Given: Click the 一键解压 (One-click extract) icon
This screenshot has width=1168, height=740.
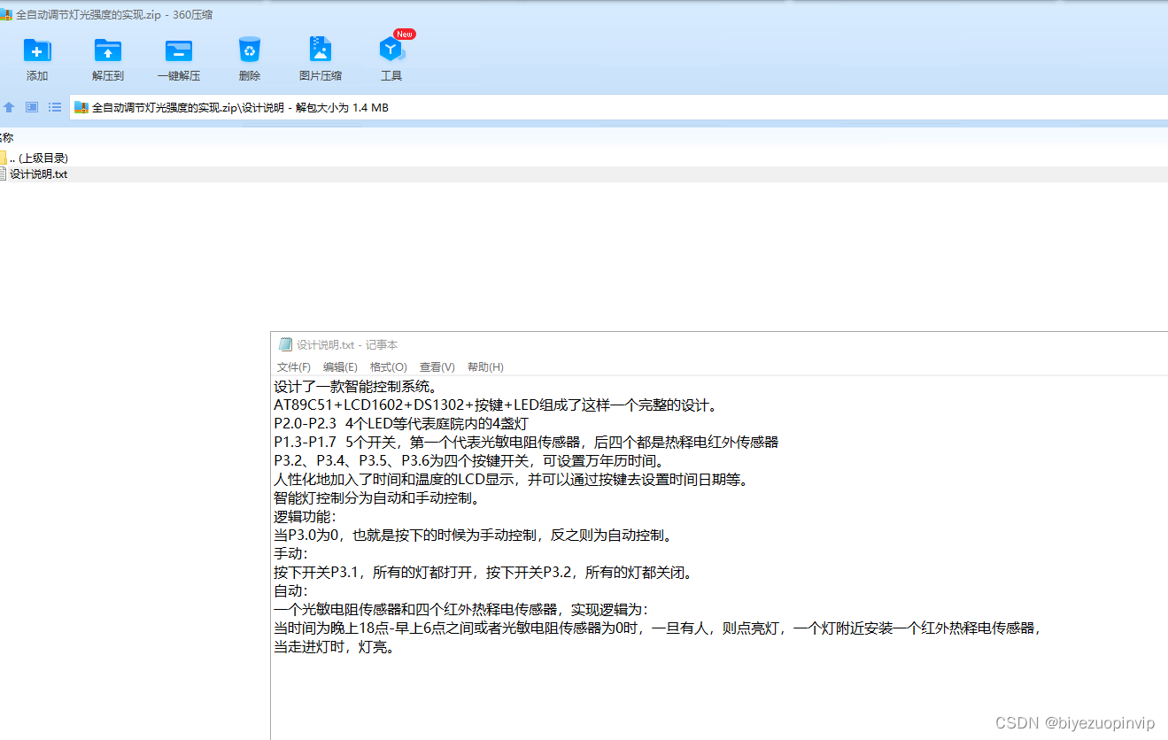Looking at the screenshot, I should [179, 50].
